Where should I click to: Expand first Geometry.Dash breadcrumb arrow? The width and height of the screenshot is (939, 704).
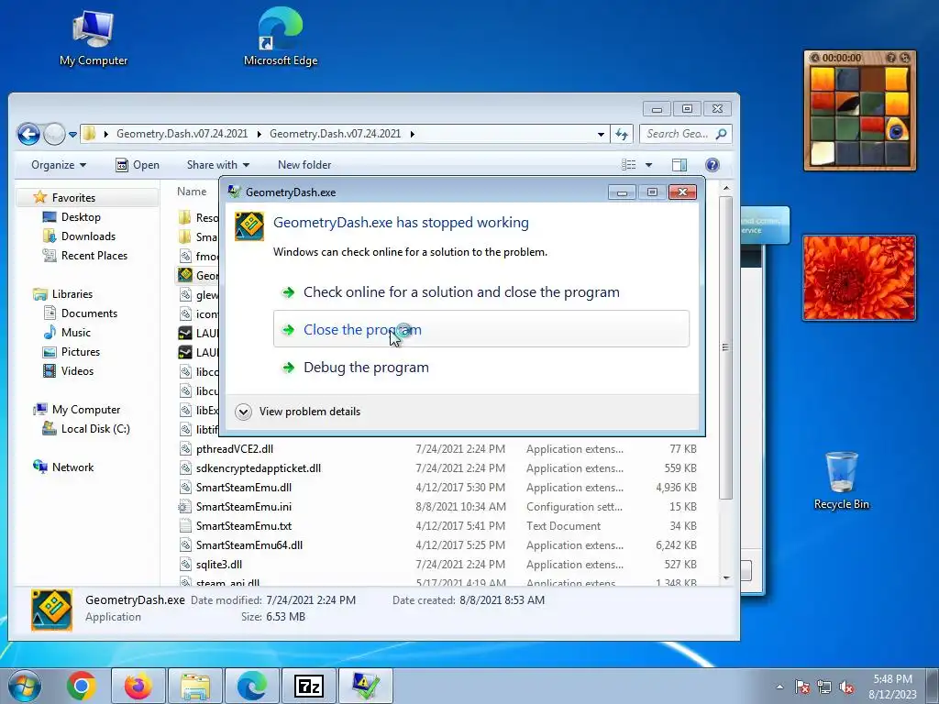pyautogui.click(x=259, y=134)
